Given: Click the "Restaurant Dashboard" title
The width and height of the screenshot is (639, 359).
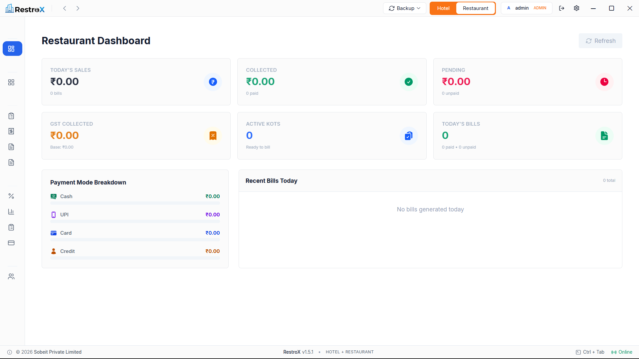Looking at the screenshot, I should [x=96, y=41].
